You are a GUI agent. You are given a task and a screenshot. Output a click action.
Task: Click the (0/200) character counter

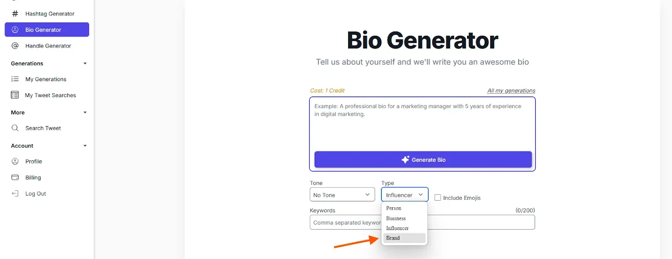pos(525,210)
